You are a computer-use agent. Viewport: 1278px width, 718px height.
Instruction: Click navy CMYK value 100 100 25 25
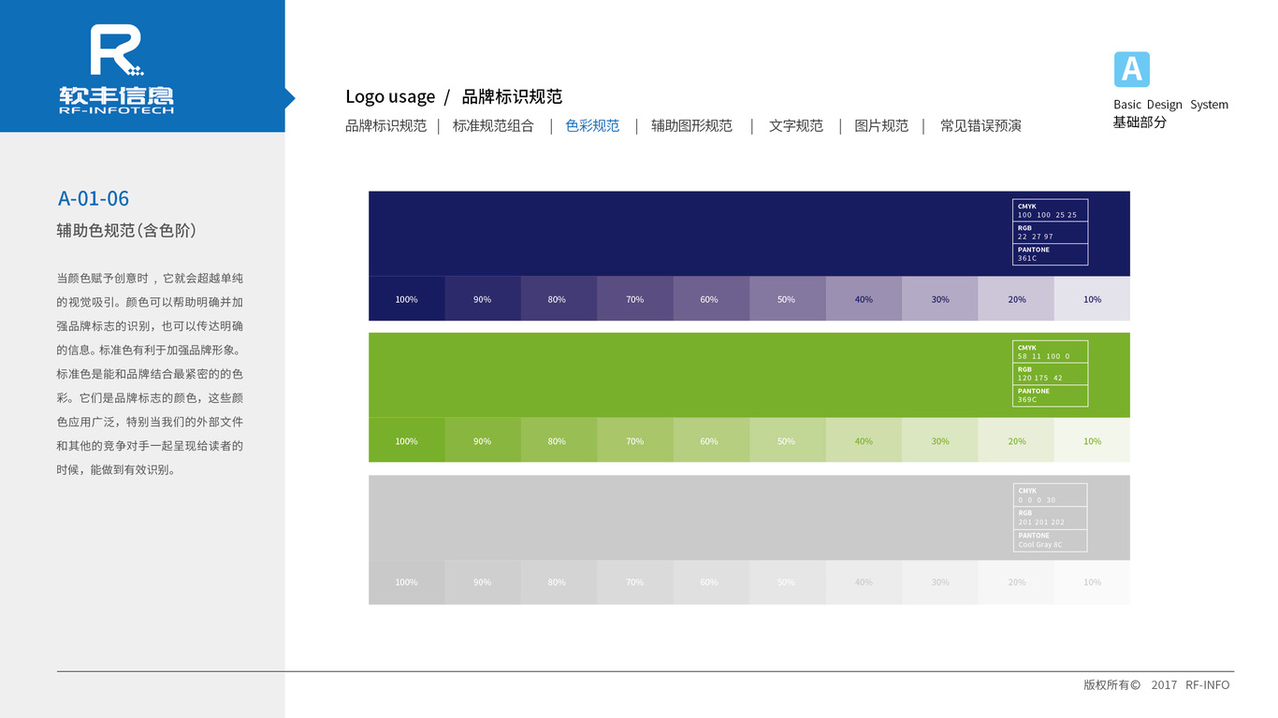pos(1047,215)
